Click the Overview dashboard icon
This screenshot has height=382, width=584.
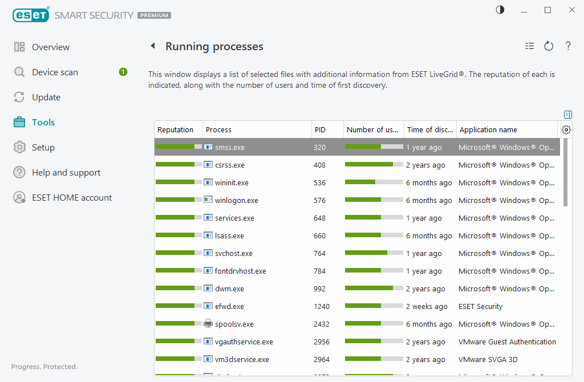click(x=19, y=47)
